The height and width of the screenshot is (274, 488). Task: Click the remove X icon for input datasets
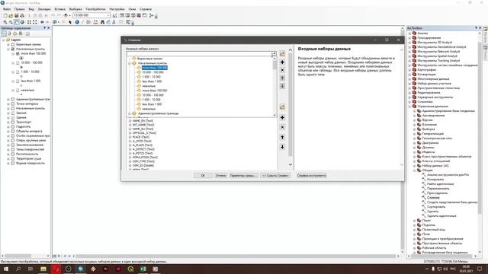pyautogui.click(x=282, y=70)
